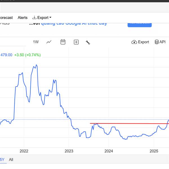Click the red horizontal resistance line
This screenshot has width=169, height=169.
[127, 123]
